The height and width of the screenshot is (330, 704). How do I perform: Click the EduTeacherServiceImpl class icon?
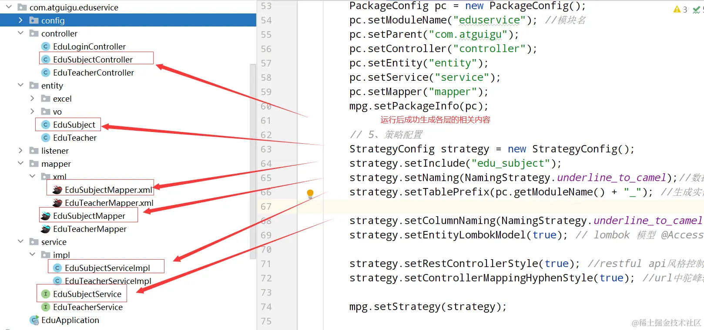(57, 281)
